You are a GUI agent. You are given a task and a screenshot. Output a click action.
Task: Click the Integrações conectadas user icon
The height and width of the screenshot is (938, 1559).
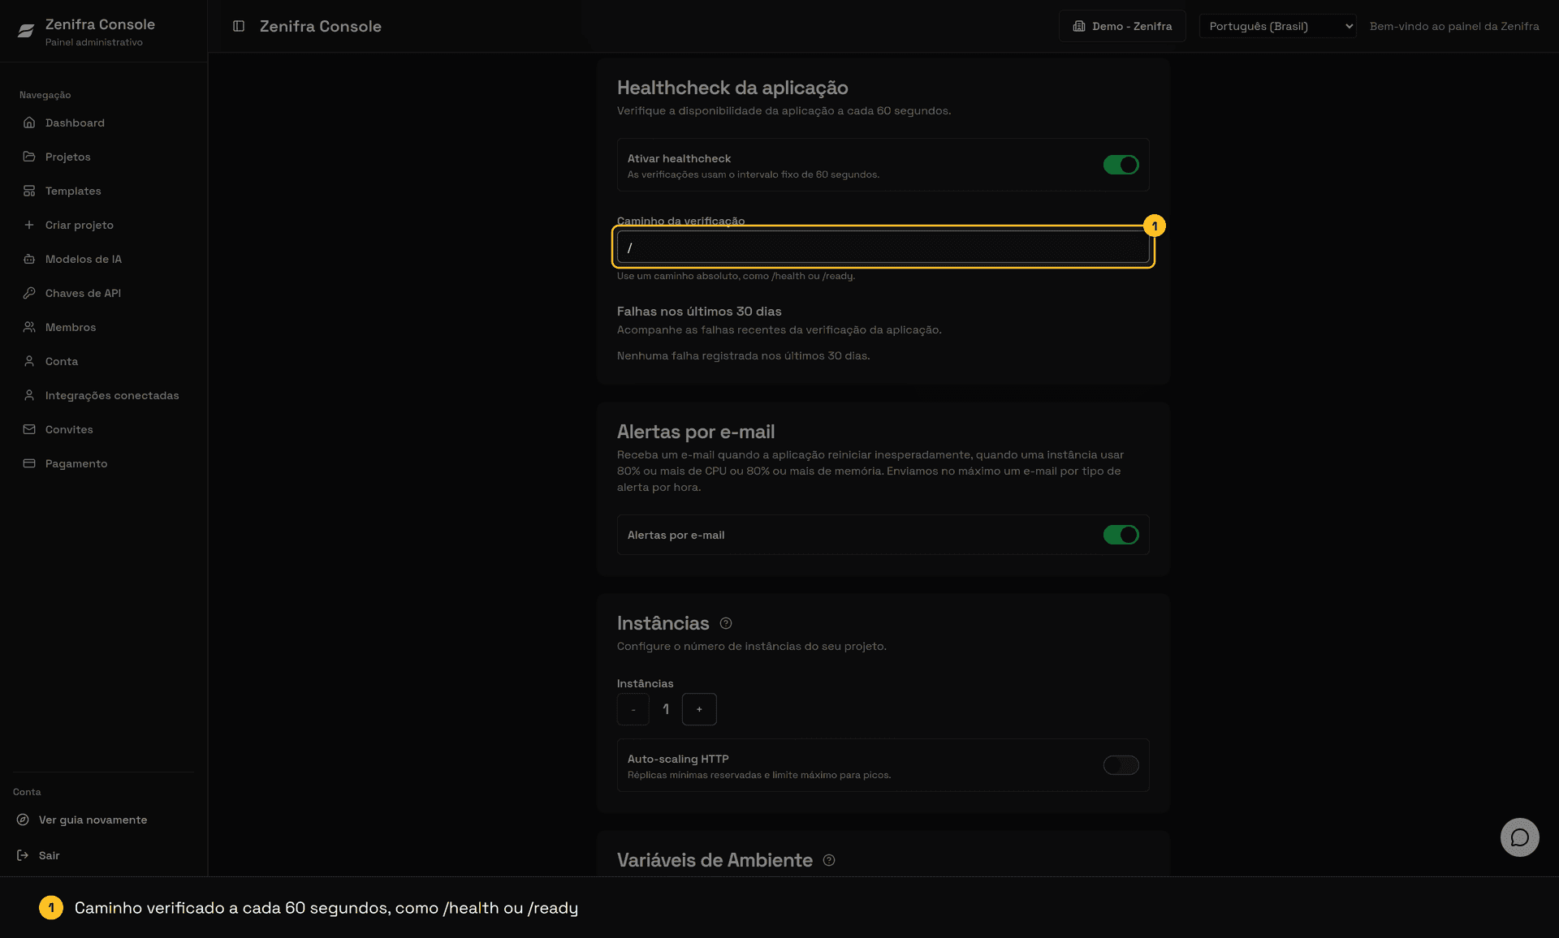coord(29,395)
